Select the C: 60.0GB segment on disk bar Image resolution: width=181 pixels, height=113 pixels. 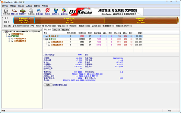tap(24, 20)
